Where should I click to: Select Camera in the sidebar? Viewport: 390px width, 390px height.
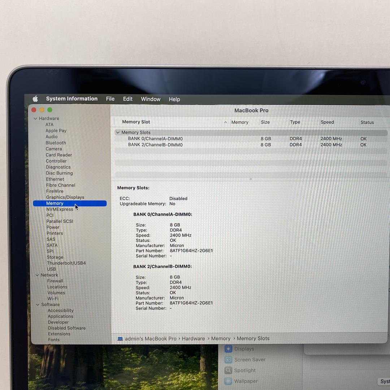tap(54, 149)
